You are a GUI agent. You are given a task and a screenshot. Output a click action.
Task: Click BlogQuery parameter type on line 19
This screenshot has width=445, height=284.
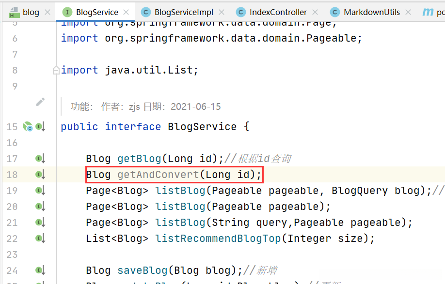(x=360, y=191)
